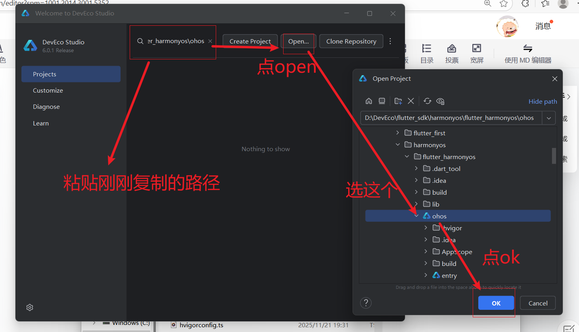Clear the project search field text

[x=210, y=41]
